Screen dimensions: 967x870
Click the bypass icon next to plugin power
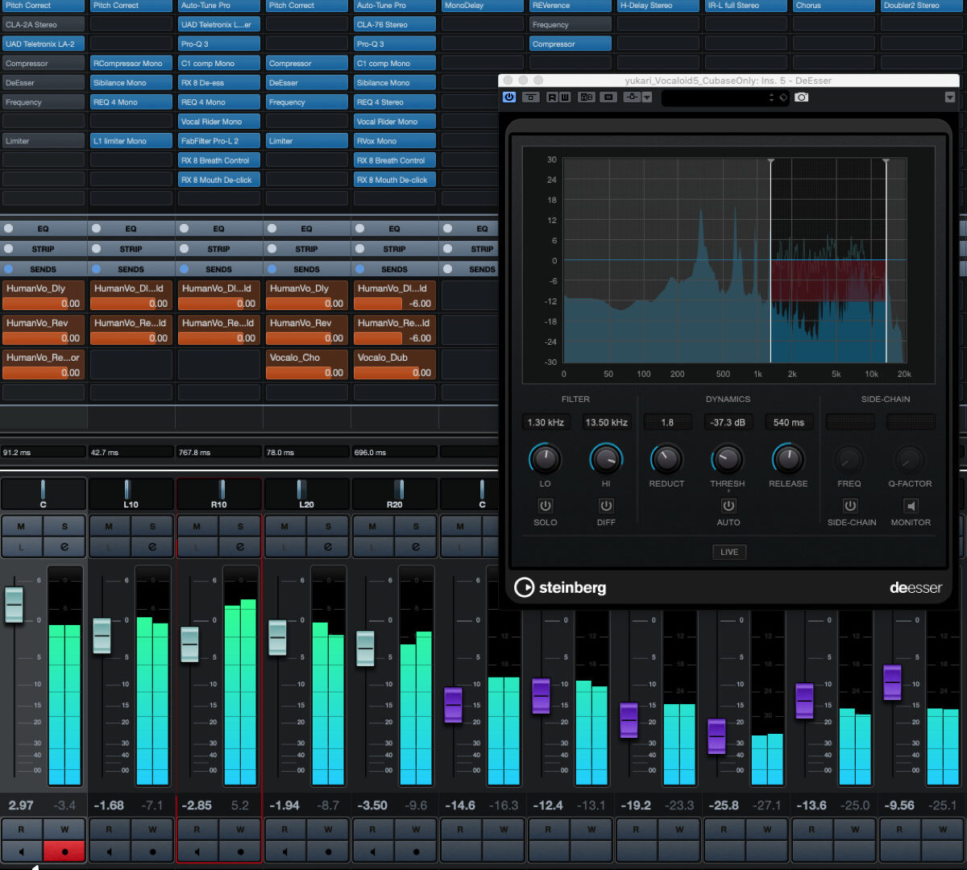point(530,97)
